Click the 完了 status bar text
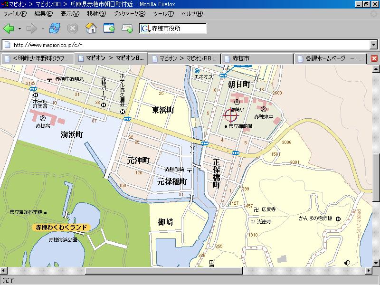The image size is (380, 285). pos(9,280)
